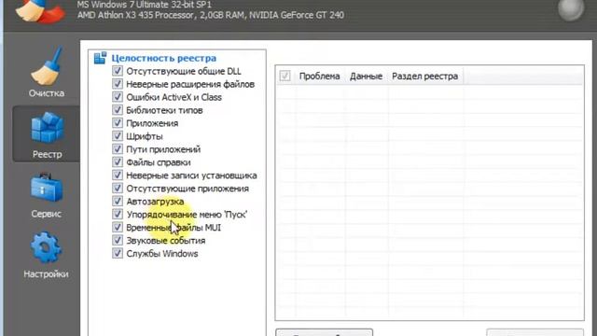Click the Звуковые события label
The width and height of the screenshot is (597, 336).
(166, 241)
